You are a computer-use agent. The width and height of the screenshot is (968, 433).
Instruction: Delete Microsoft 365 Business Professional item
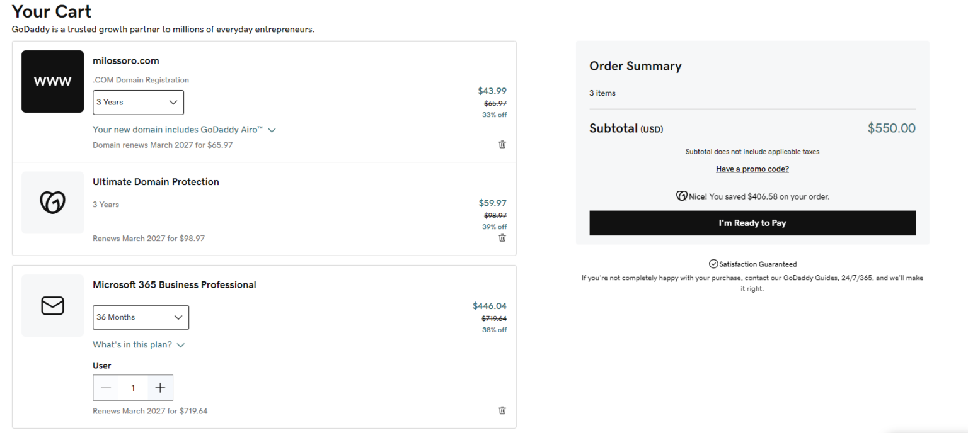(502, 410)
